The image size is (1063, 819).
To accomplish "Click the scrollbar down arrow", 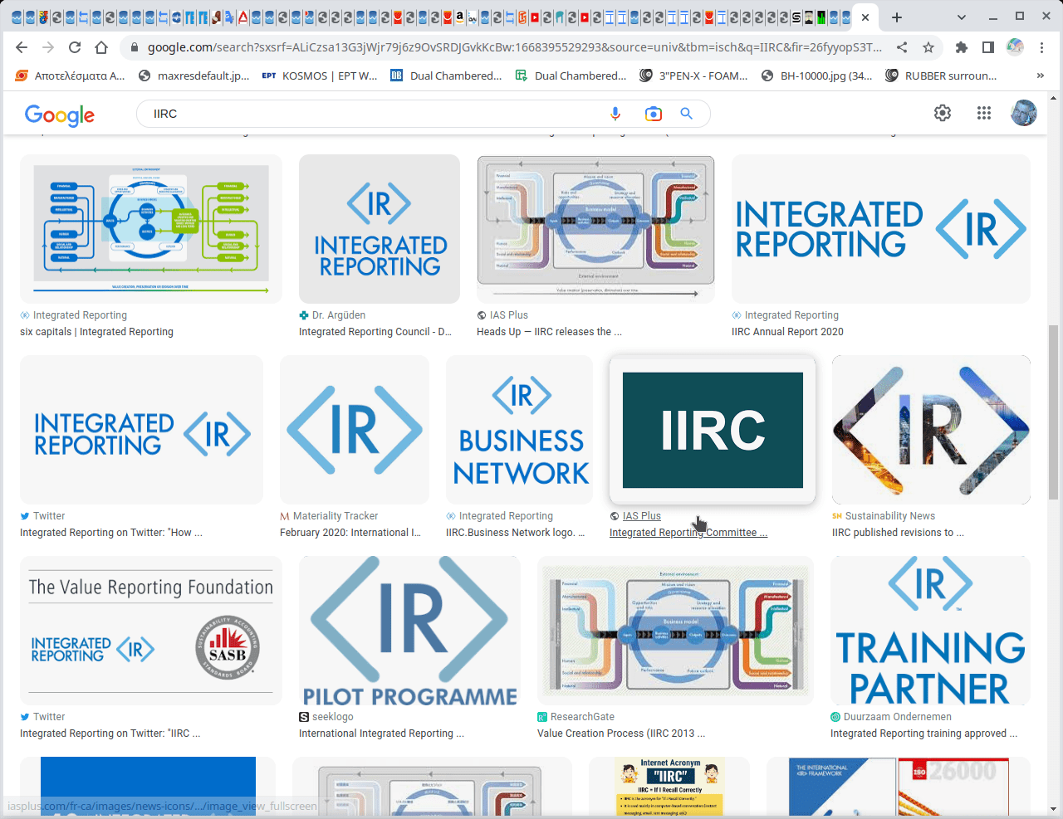I will pos(1054,809).
